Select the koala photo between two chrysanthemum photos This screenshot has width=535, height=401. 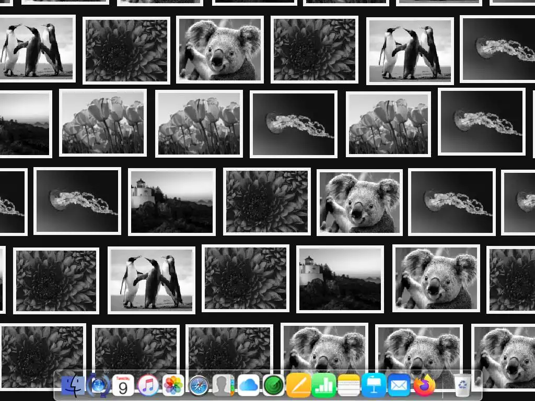click(220, 50)
